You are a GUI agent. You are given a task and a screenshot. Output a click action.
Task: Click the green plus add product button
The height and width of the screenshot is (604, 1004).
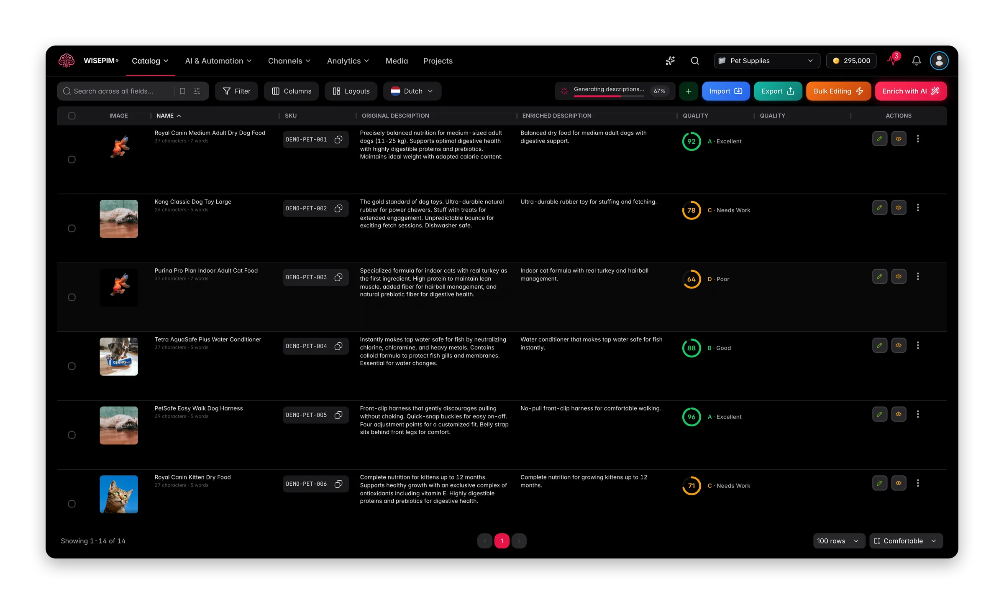(688, 91)
